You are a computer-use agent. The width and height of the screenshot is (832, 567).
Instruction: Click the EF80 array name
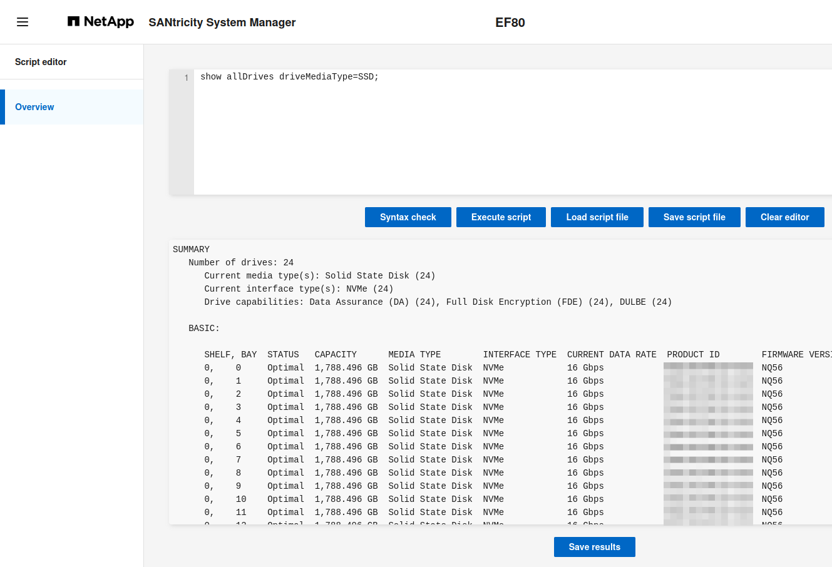(x=510, y=23)
